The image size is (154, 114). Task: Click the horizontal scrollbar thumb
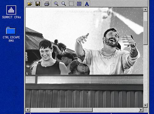tap(76, 110)
